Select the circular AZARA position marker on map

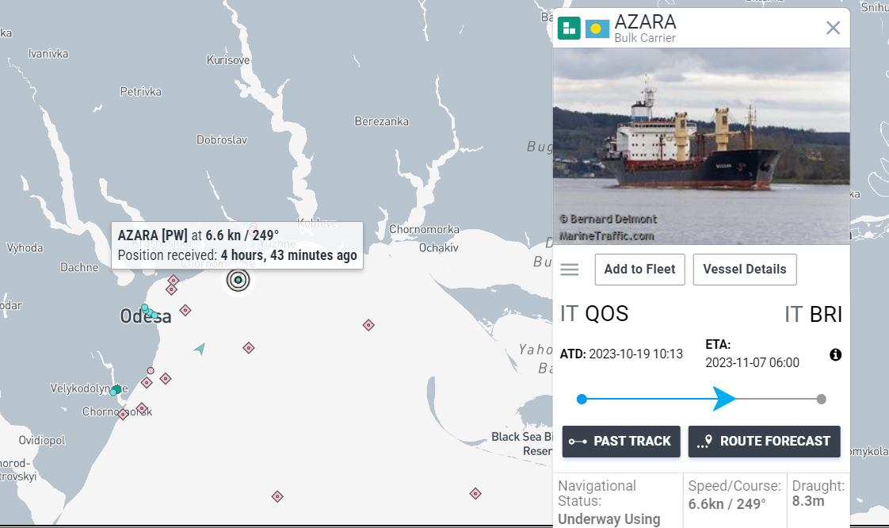[x=238, y=280]
